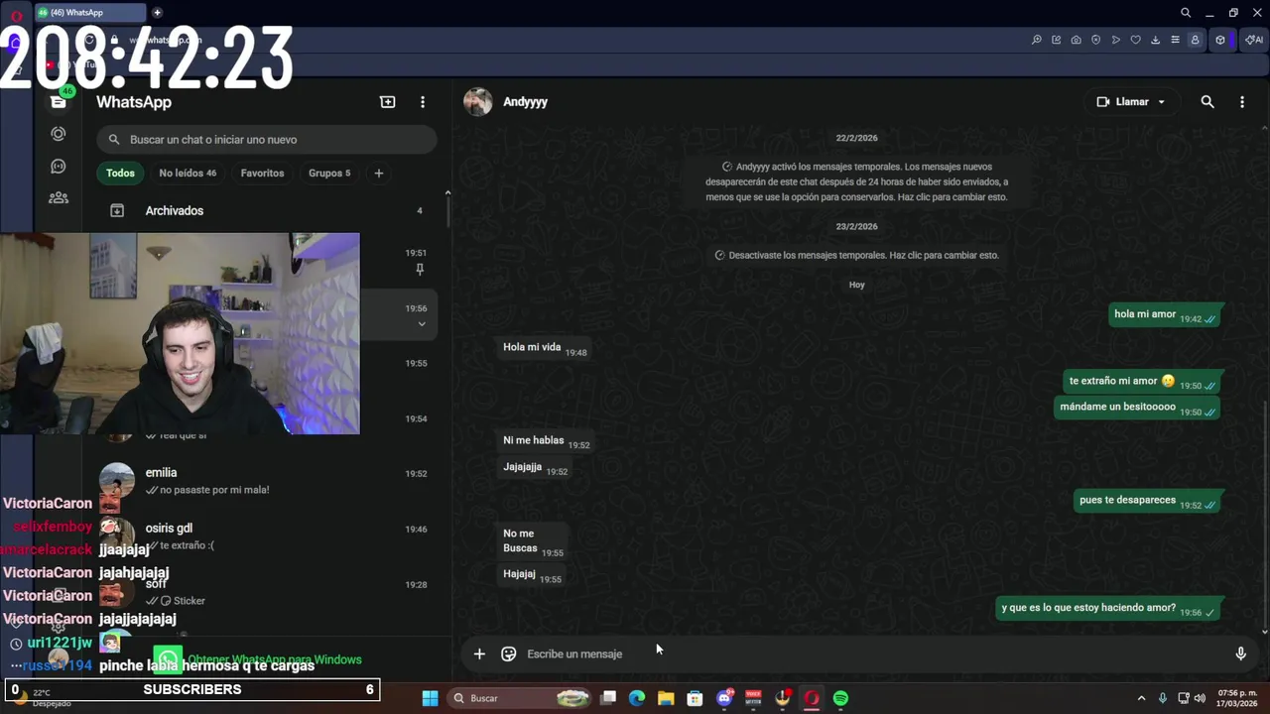Open a new browser tab

click(x=157, y=13)
